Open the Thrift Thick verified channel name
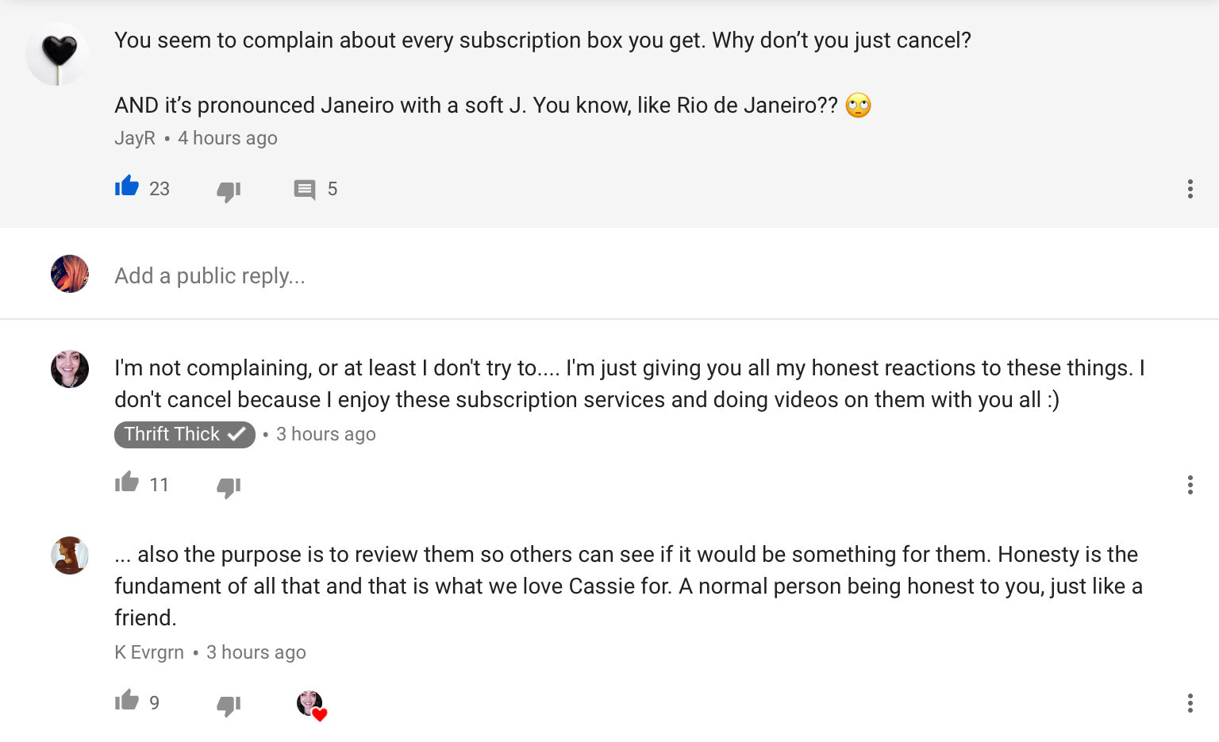This screenshot has height=742, width=1219. [184, 434]
